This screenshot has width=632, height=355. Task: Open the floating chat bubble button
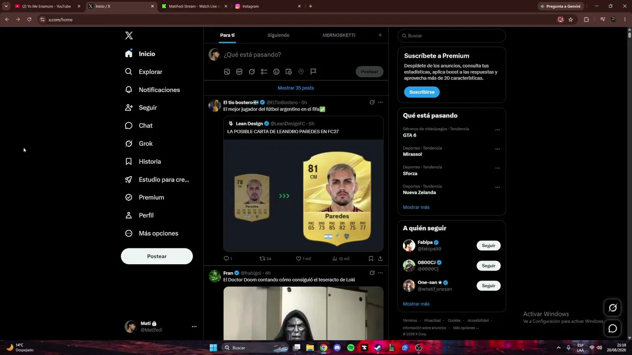coord(613,328)
